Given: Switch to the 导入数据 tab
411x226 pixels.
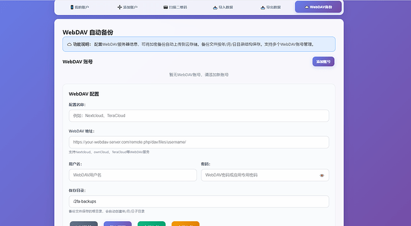Looking at the screenshot, I should coord(223,7).
